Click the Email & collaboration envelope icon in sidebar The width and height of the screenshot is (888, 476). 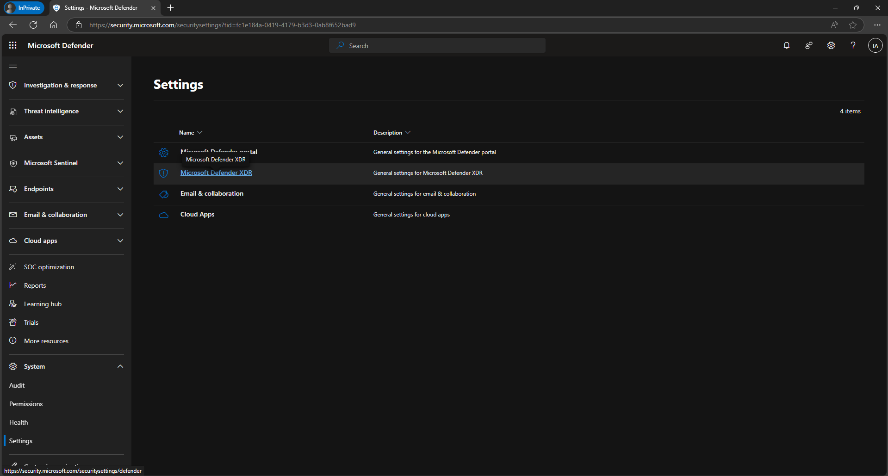13,215
